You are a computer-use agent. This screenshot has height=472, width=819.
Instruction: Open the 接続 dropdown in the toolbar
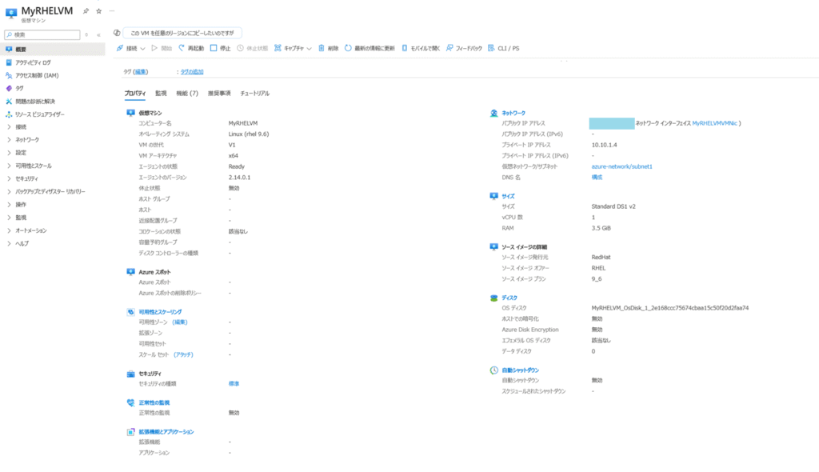tap(130, 48)
